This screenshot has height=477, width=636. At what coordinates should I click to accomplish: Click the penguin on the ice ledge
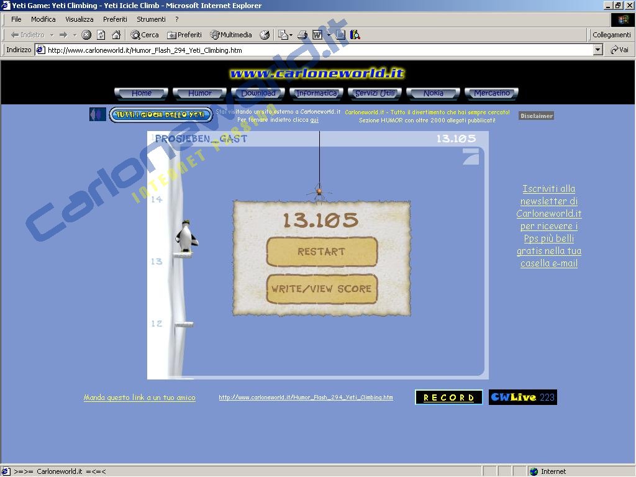(186, 235)
